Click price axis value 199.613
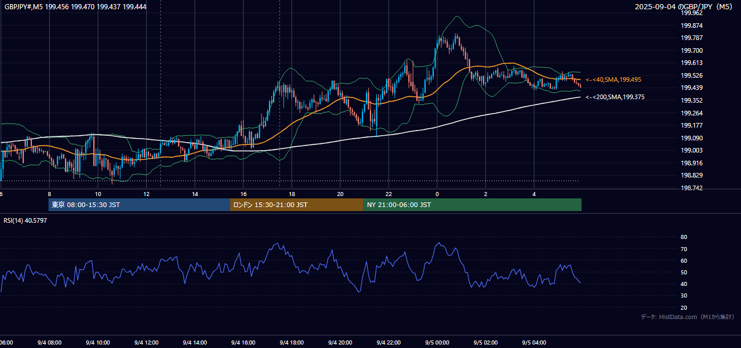741x348 pixels. point(692,63)
